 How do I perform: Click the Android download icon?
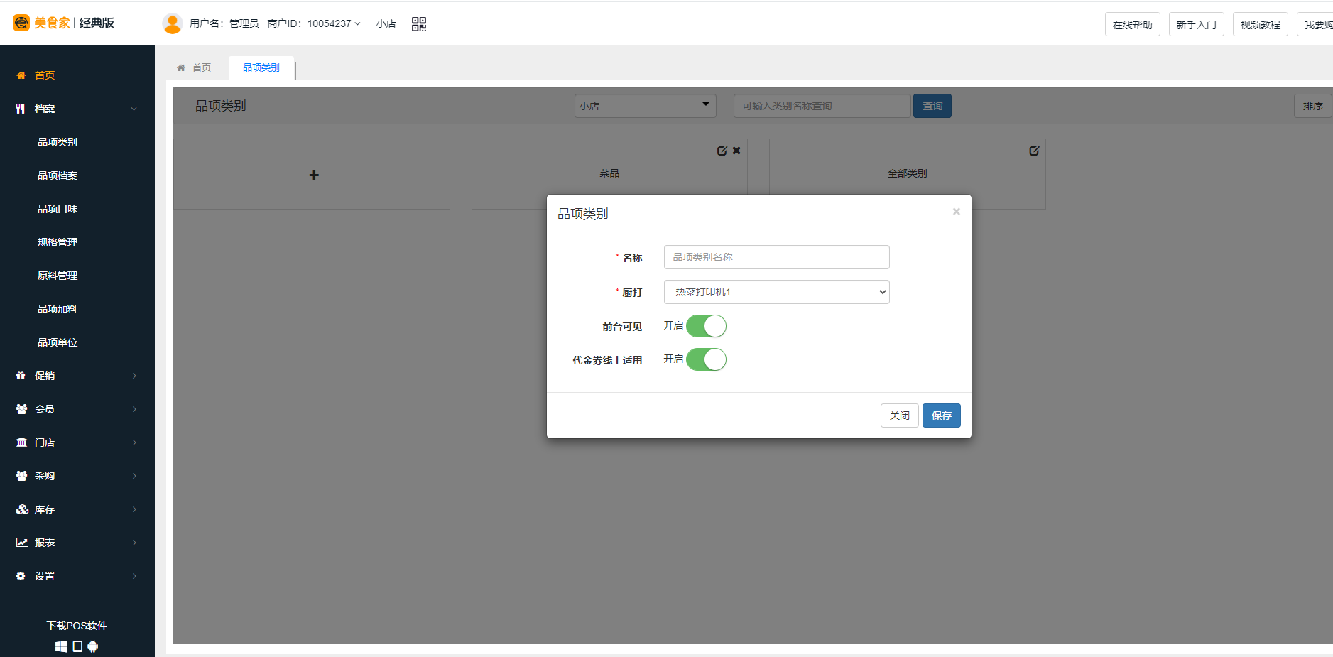93,646
